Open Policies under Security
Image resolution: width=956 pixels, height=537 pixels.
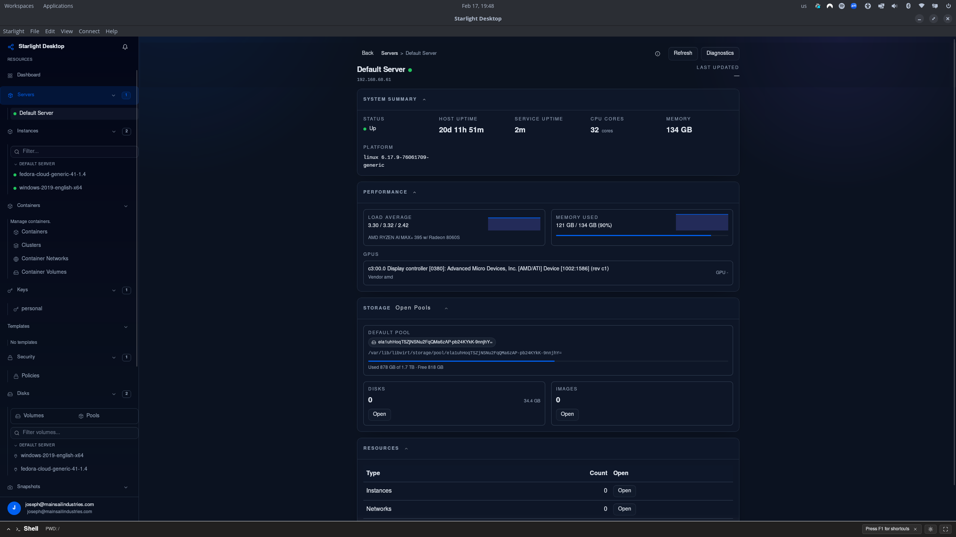tap(30, 376)
